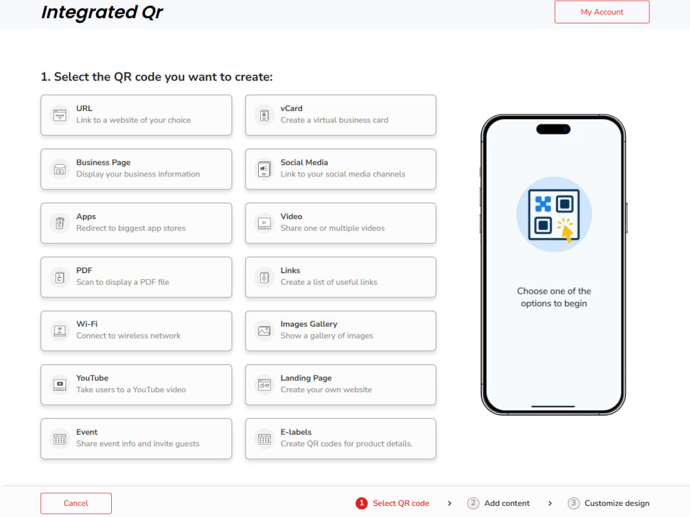
Task: Click the PDF document icon
Action: click(60, 277)
